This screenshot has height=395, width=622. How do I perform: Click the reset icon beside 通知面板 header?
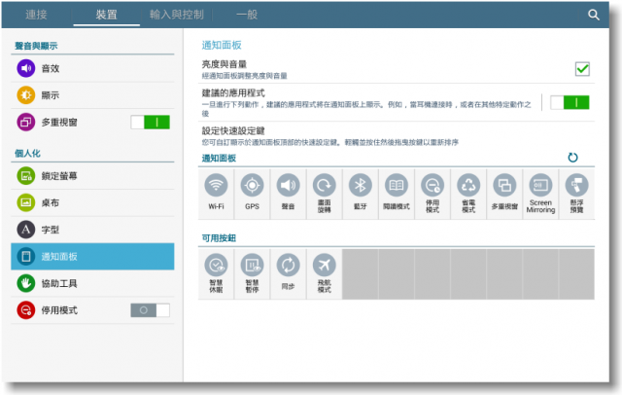click(573, 158)
